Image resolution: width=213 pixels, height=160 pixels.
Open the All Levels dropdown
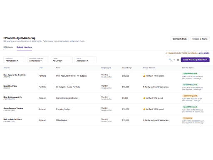(62, 60)
